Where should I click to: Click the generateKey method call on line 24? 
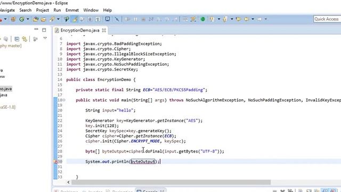(151, 131)
